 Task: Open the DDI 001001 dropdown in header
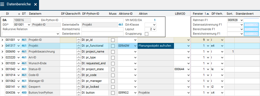tap(29, 25)
